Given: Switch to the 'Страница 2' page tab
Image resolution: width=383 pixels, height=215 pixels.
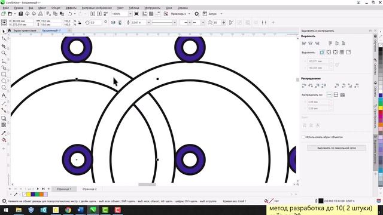Looking at the screenshot, I should tap(89, 189).
